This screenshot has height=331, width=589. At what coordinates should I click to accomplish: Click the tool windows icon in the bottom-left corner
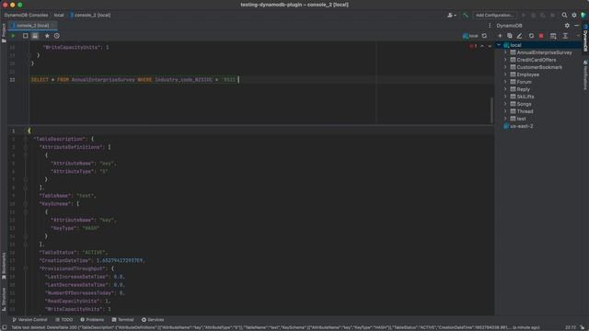click(4, 327)
